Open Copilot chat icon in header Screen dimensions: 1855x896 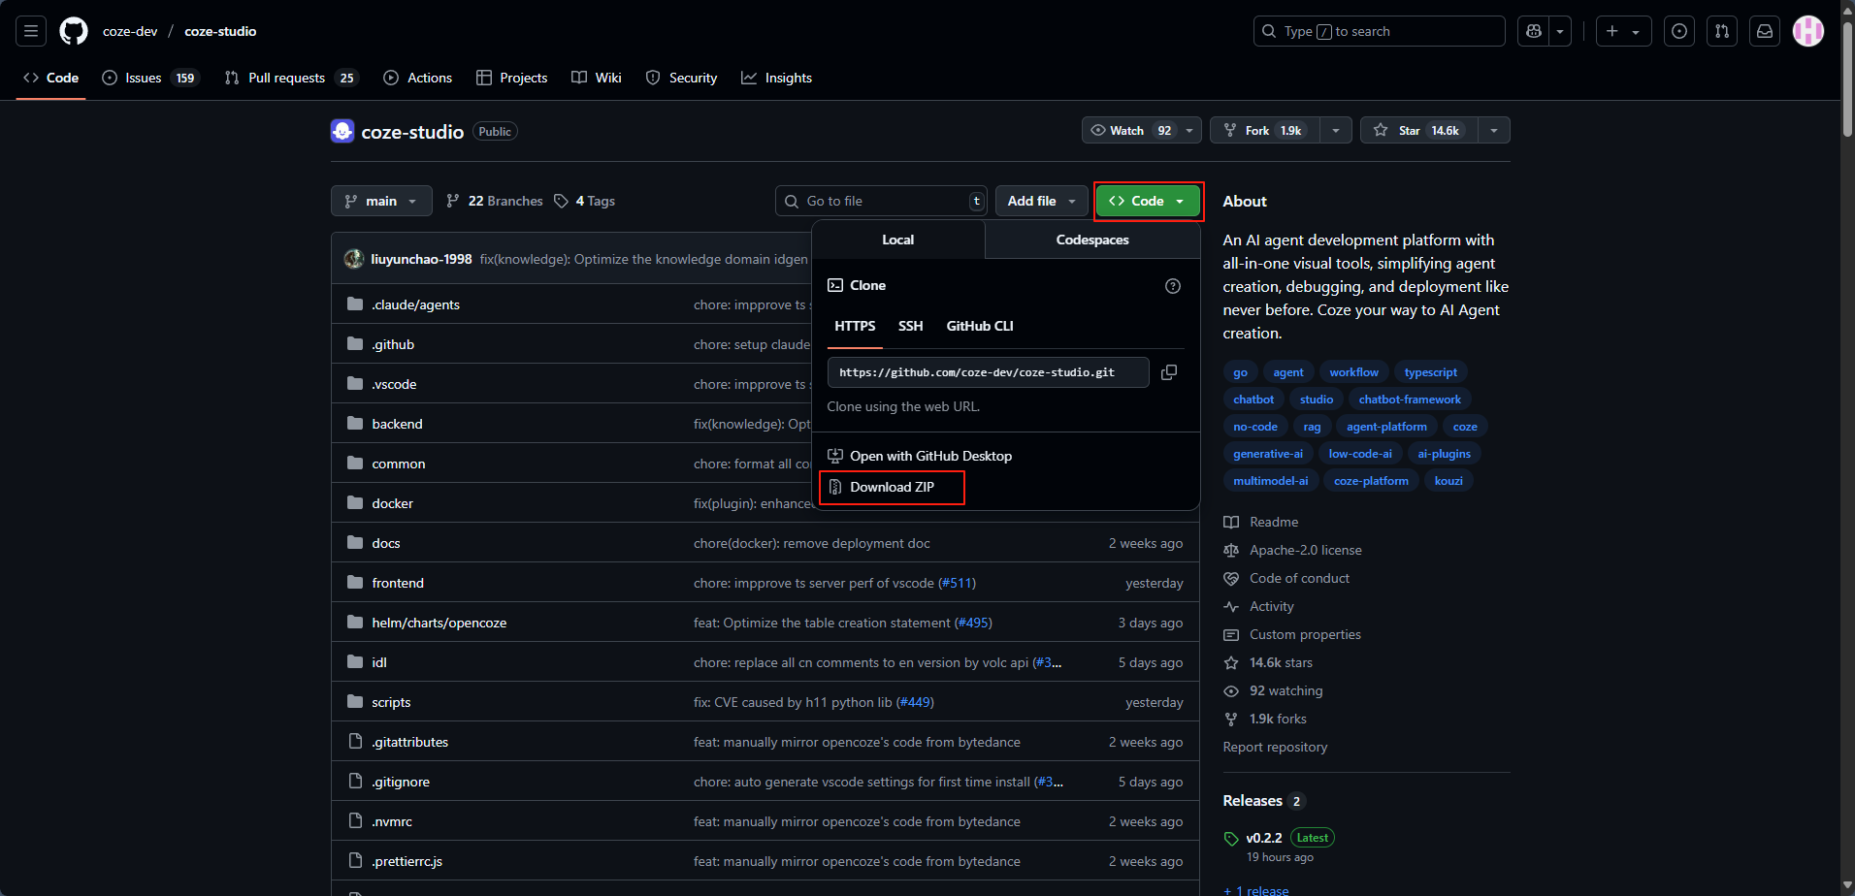[1534, 31]
